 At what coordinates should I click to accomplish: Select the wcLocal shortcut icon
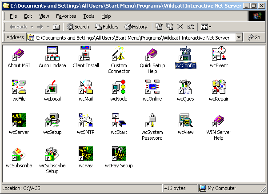[x=52, y=87]
